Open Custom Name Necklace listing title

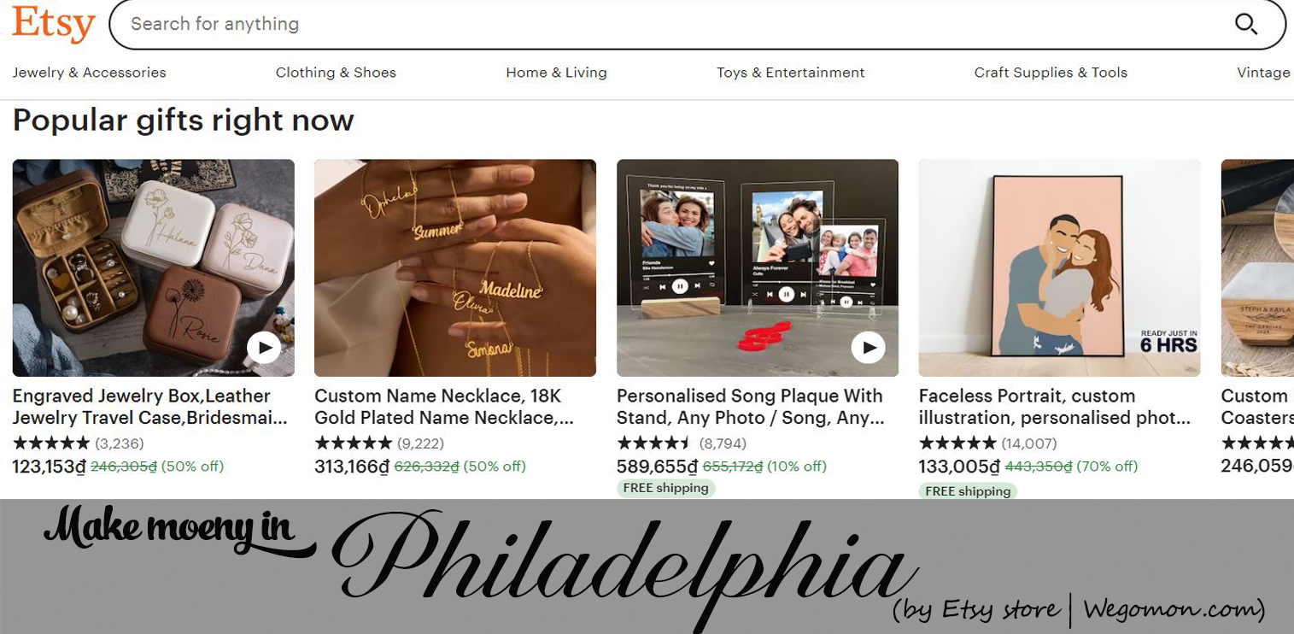pos(444,407)
